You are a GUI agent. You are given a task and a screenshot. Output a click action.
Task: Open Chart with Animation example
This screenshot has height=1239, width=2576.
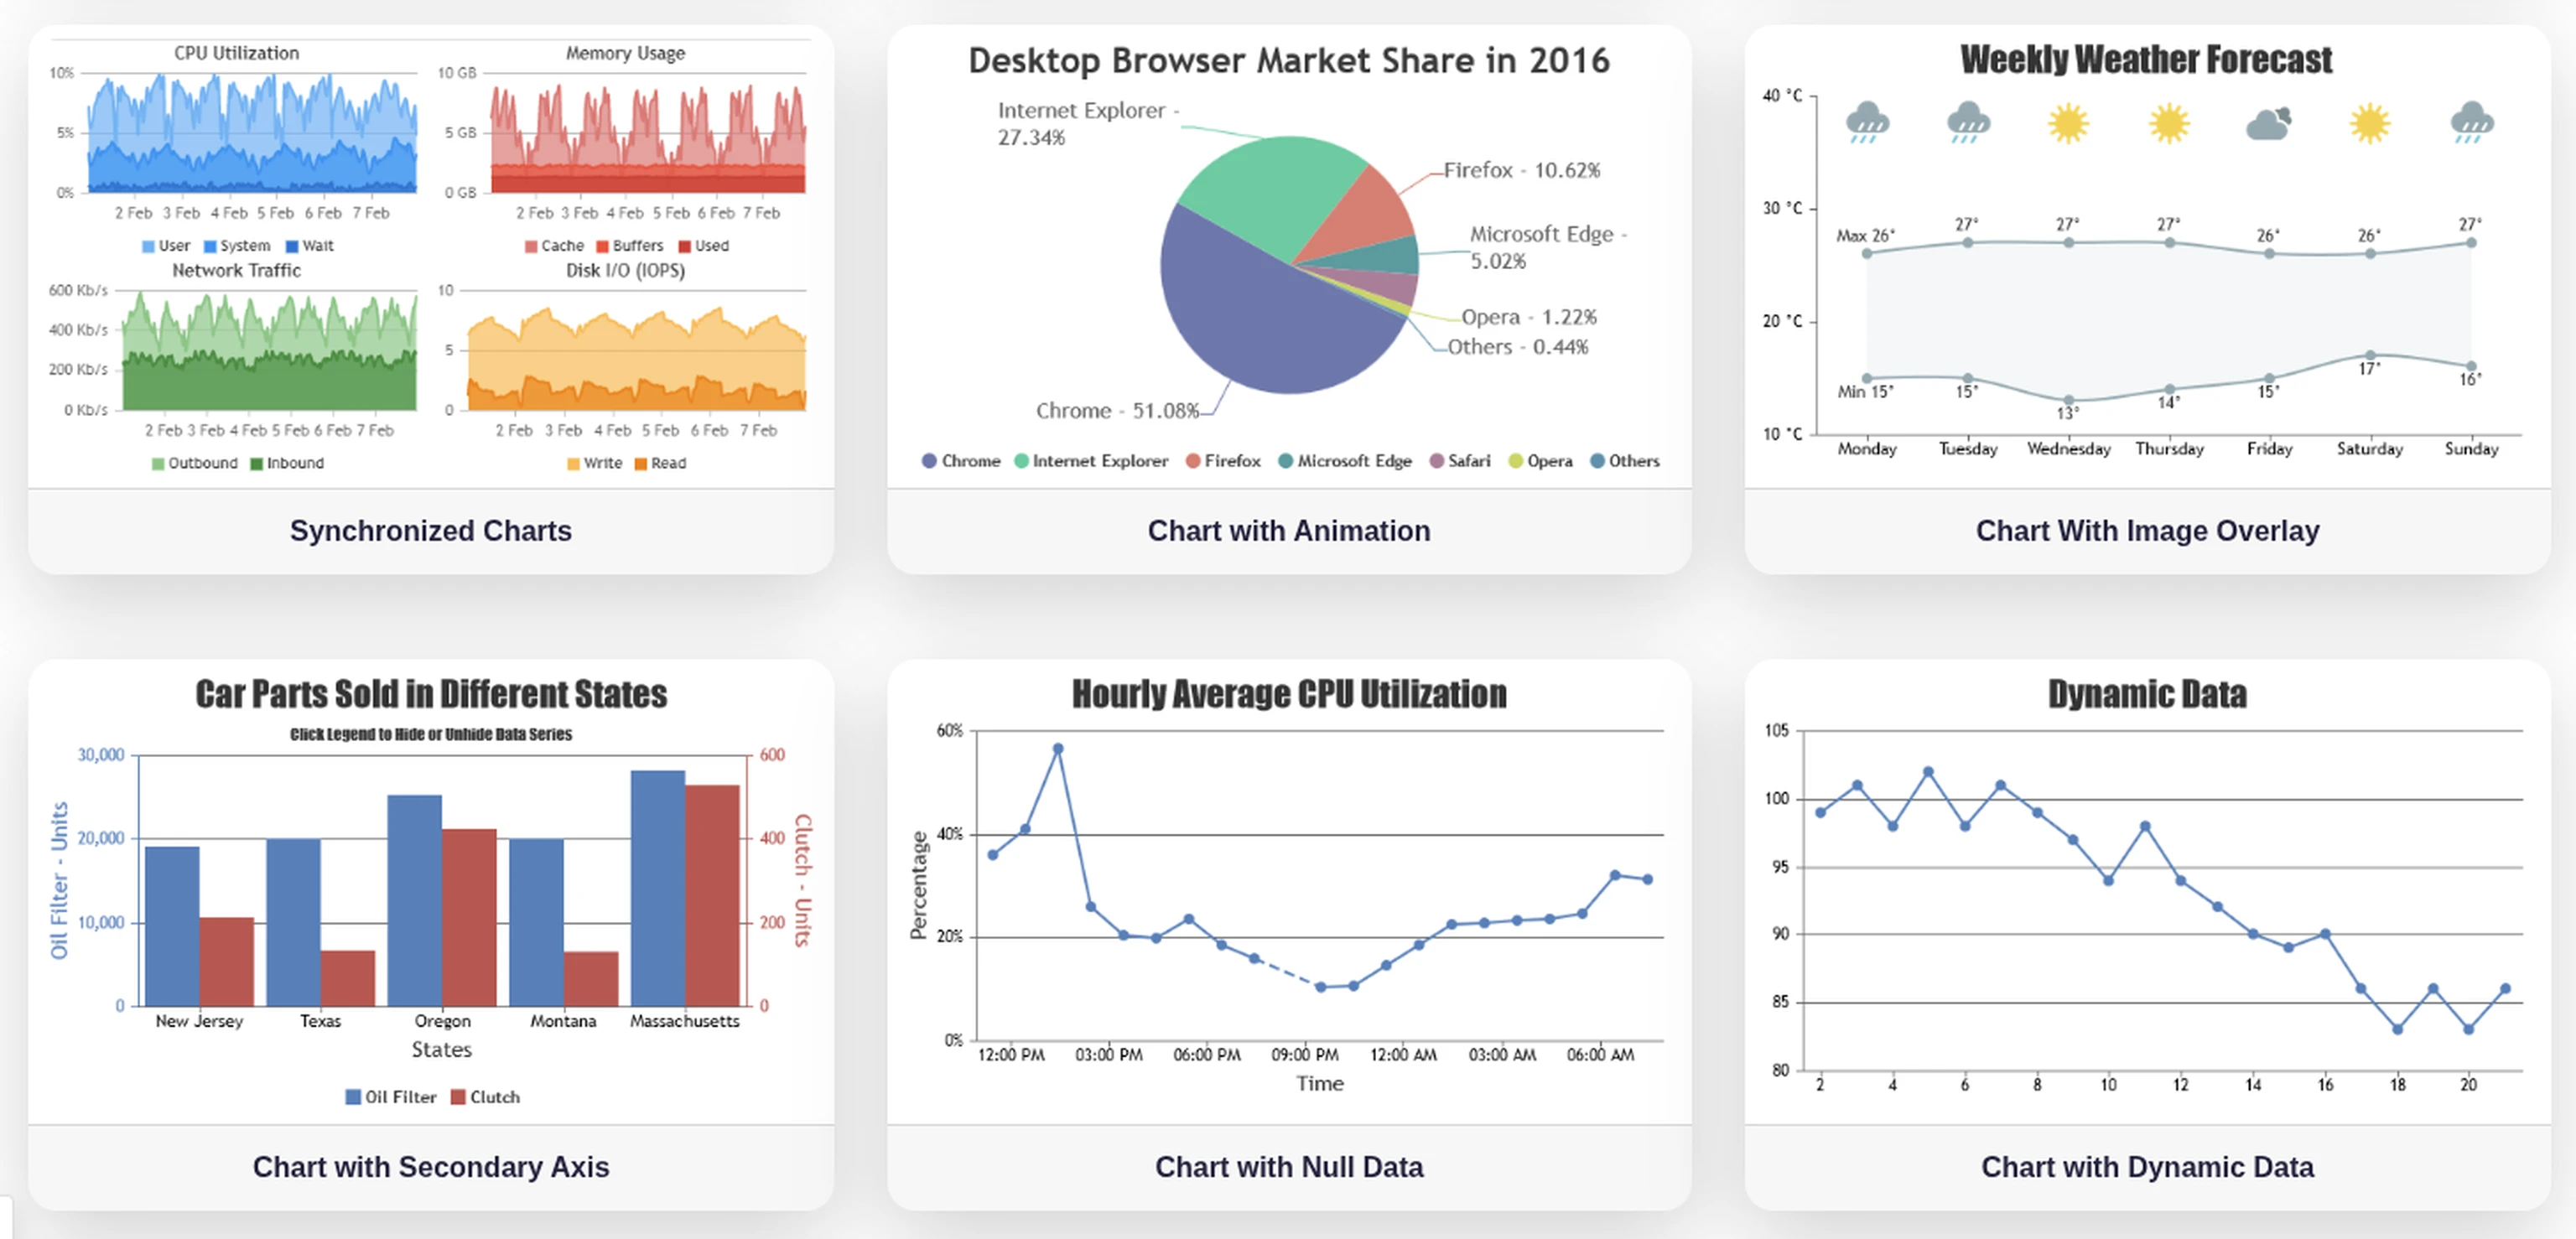1288,530
